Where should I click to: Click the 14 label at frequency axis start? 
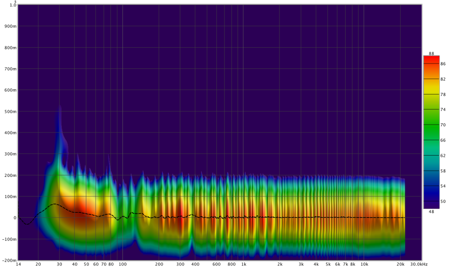coord(18,264)
